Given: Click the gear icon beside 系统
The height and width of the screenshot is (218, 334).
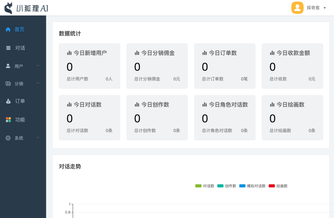Looking at the screenshot, I should pos(8,138).
